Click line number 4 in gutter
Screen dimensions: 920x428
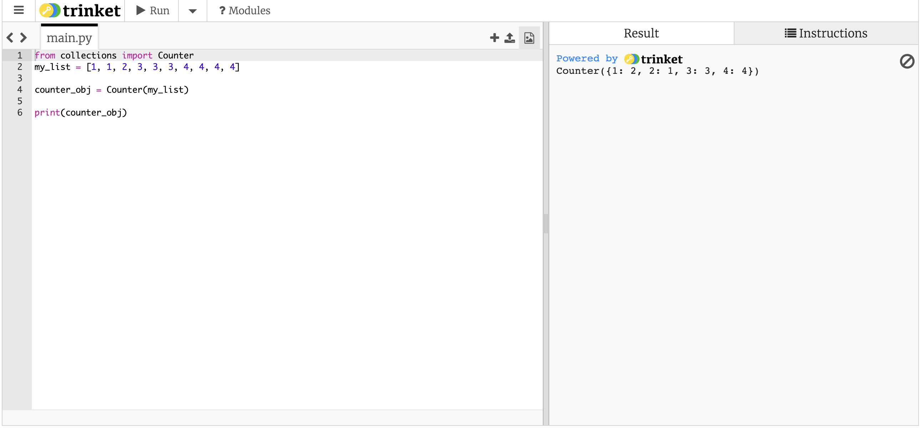pyautogui.click(x=20, y=90)
